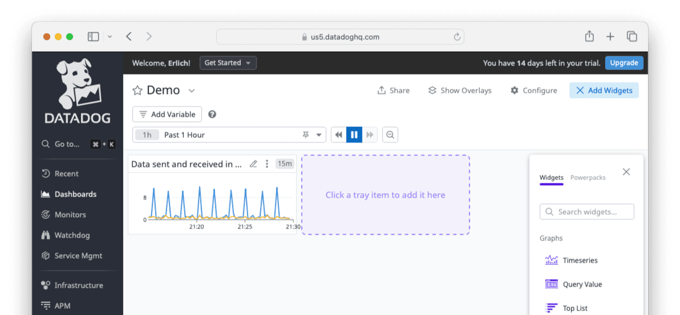The image size is (680, 315).
Task: Add a Top List widget
Action: coord(567,308)
